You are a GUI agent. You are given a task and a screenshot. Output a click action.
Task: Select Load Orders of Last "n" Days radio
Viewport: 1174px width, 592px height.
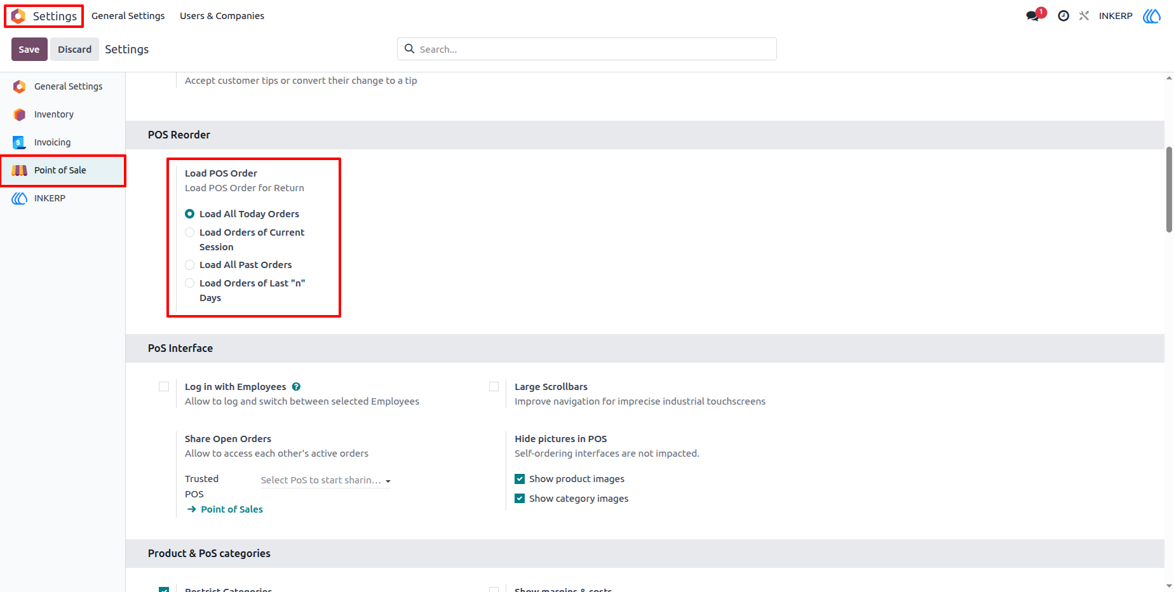point(189,283)
